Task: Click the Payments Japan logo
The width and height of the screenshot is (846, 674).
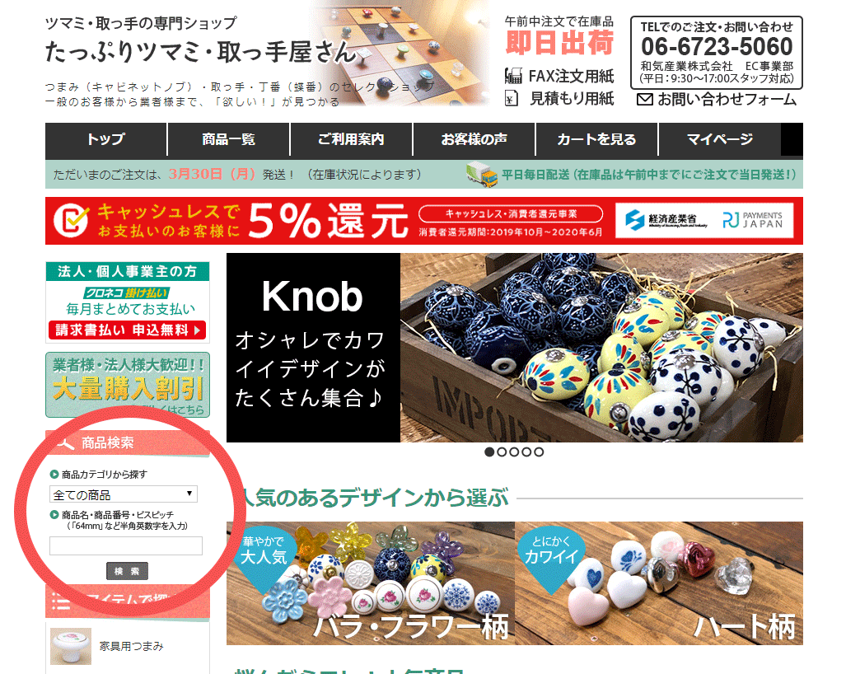Action: [x=752, y=220]
